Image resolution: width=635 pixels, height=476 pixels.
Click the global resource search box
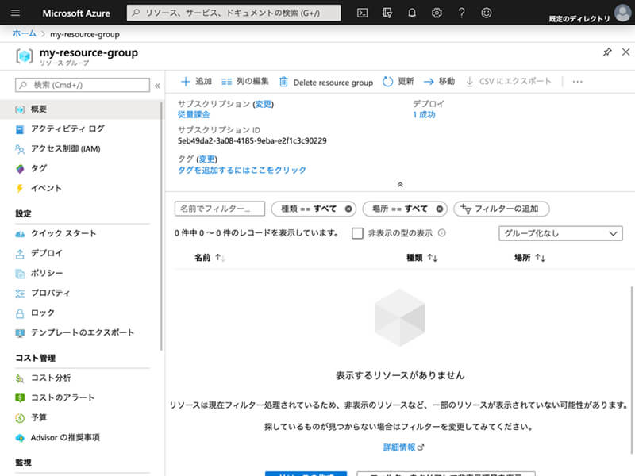(x=233, y=13)
